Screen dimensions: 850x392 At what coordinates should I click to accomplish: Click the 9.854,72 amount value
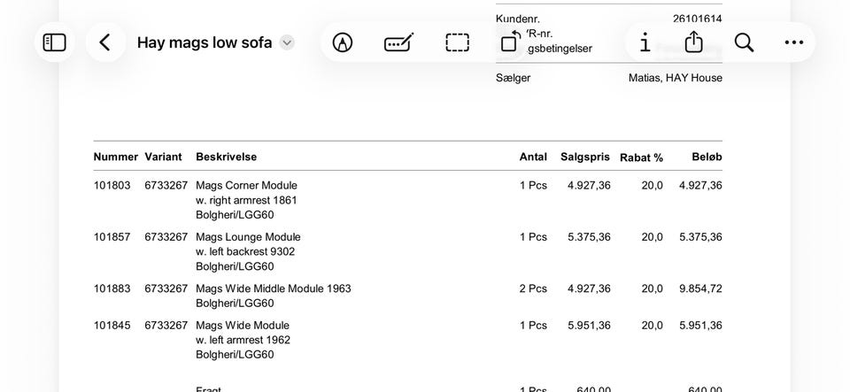(700, 288)
